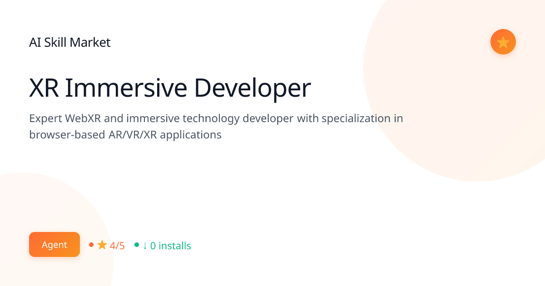This screenshot has width=545, height=286.
Task: Click the orange star badge icon
Action: point(503,42)
